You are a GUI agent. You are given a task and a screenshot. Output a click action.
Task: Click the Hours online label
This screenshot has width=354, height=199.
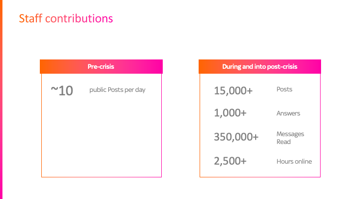[x=294, y=162]
